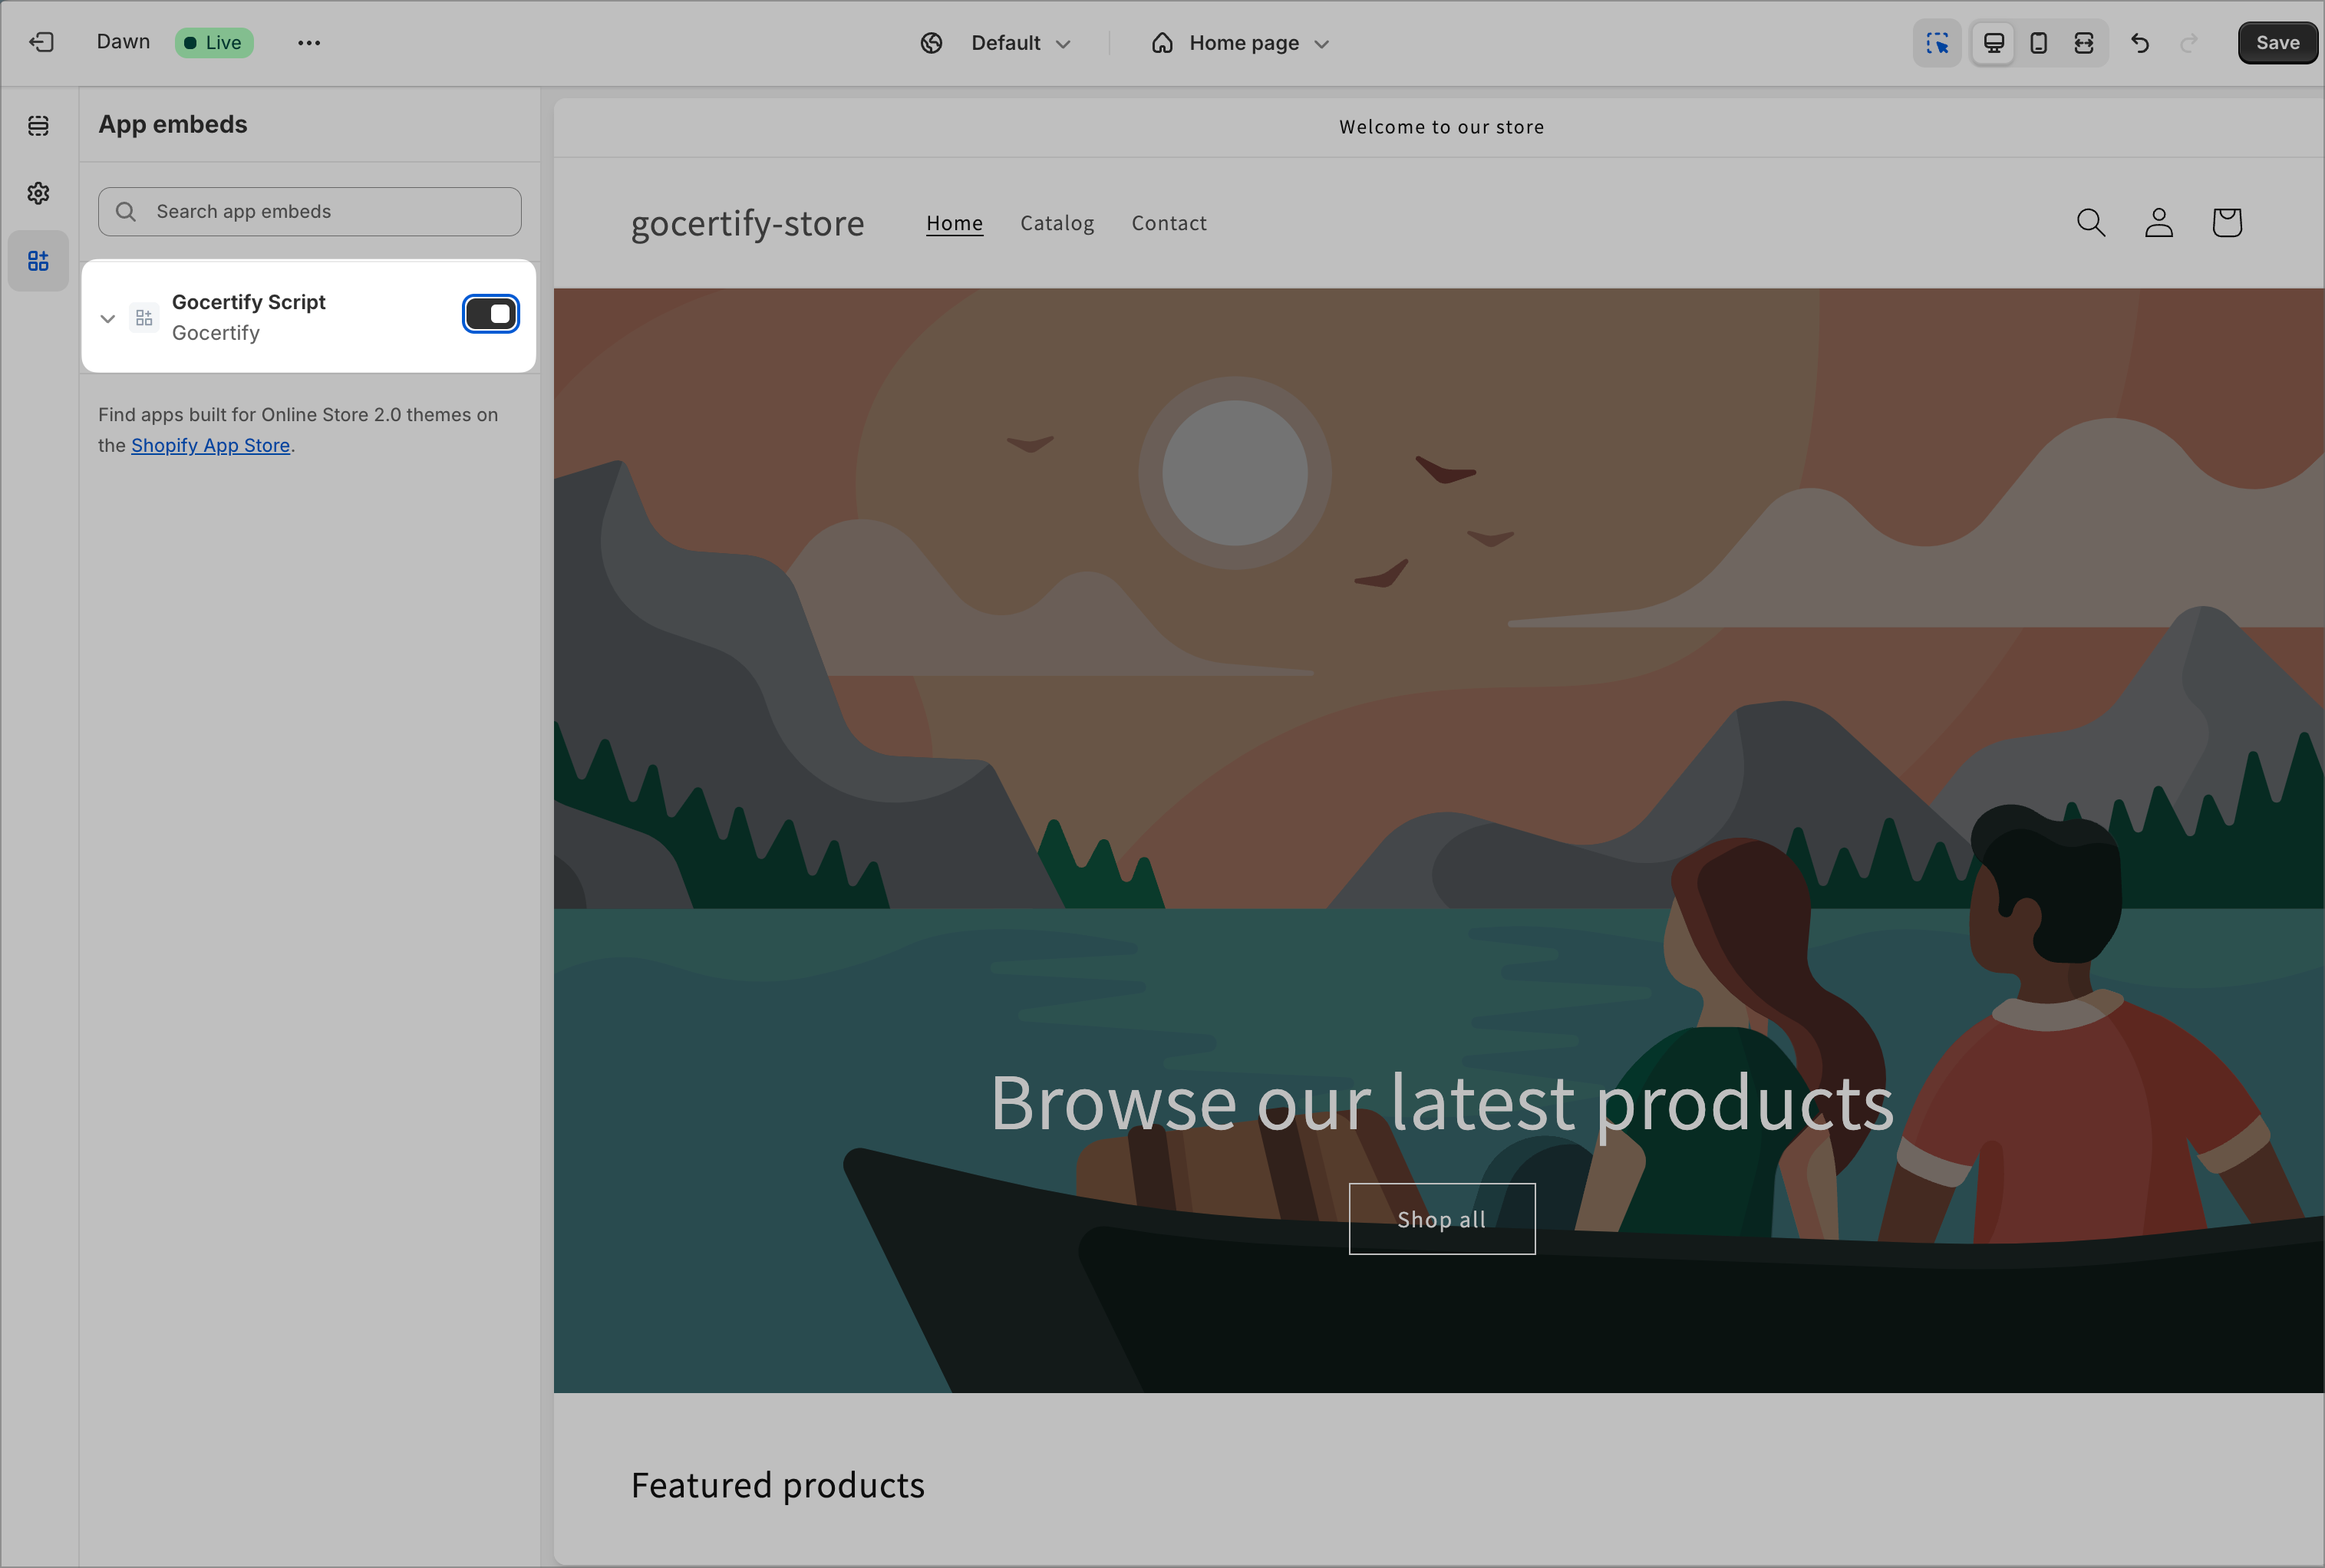Screen dimensions: 2325x1568
Task: Open the Sections sidebar icon
Action: pyautogui.click(x=38, y=126)
